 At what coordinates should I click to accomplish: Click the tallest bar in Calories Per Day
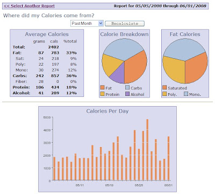pos(147,150)
